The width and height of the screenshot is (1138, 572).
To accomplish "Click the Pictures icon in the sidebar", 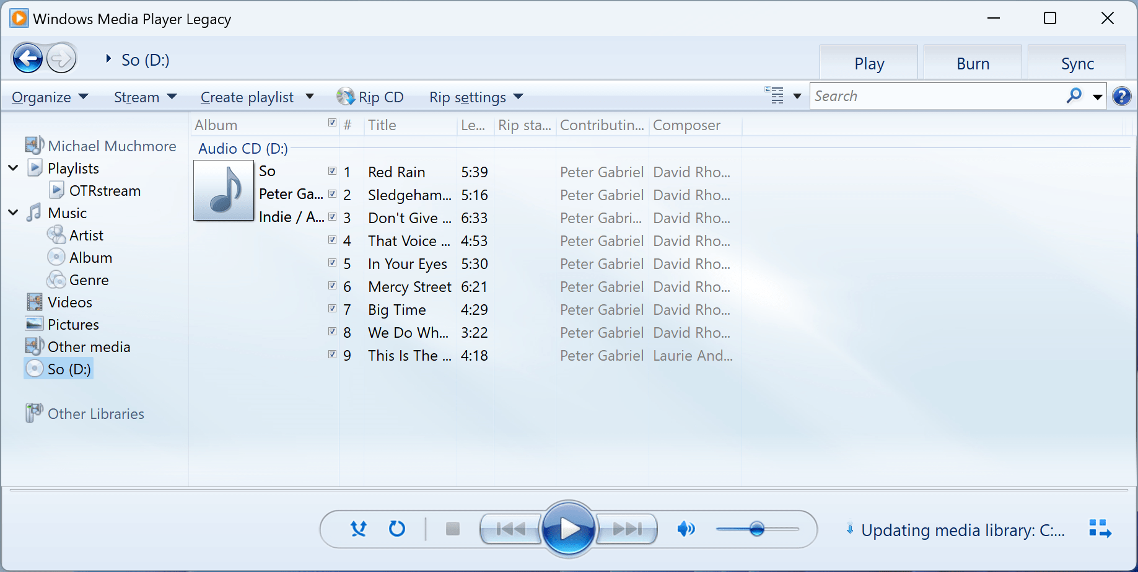I will (x=35, y=324).
